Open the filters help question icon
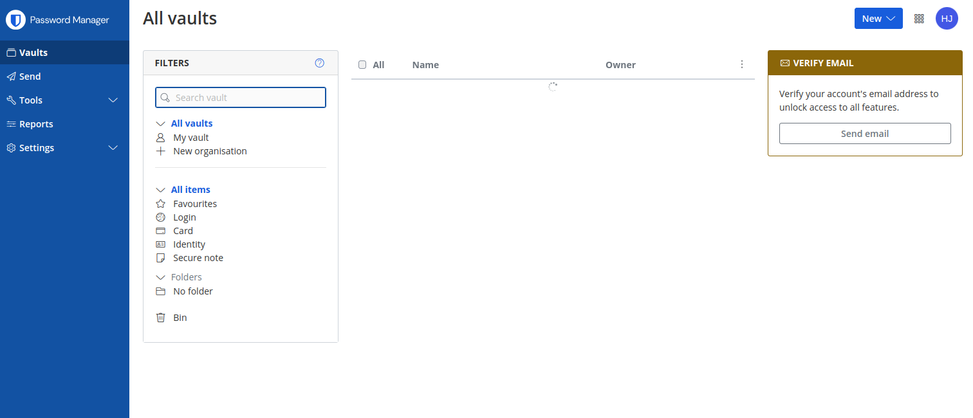 [319, 63]
